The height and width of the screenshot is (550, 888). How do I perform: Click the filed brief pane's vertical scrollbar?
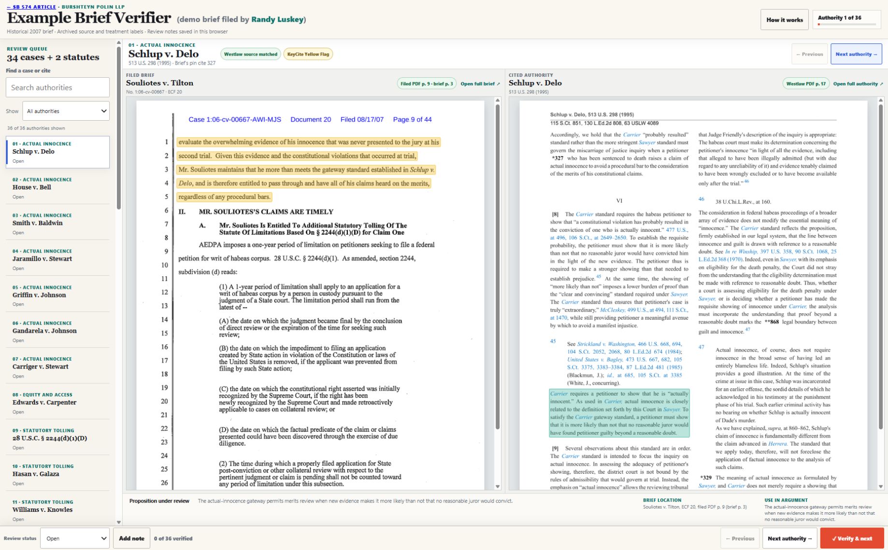(498, 266)
